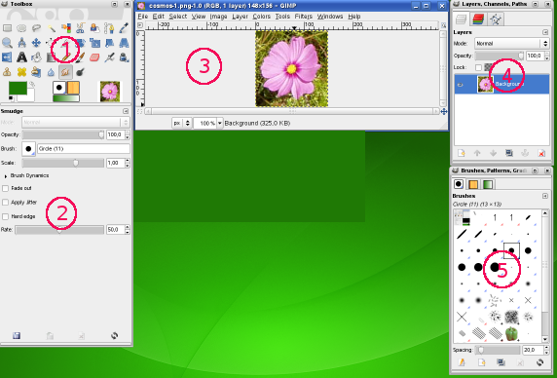Select the Dodge/Burn tool
This screenshot has height=378, width=557.
(x=80, y=72)
